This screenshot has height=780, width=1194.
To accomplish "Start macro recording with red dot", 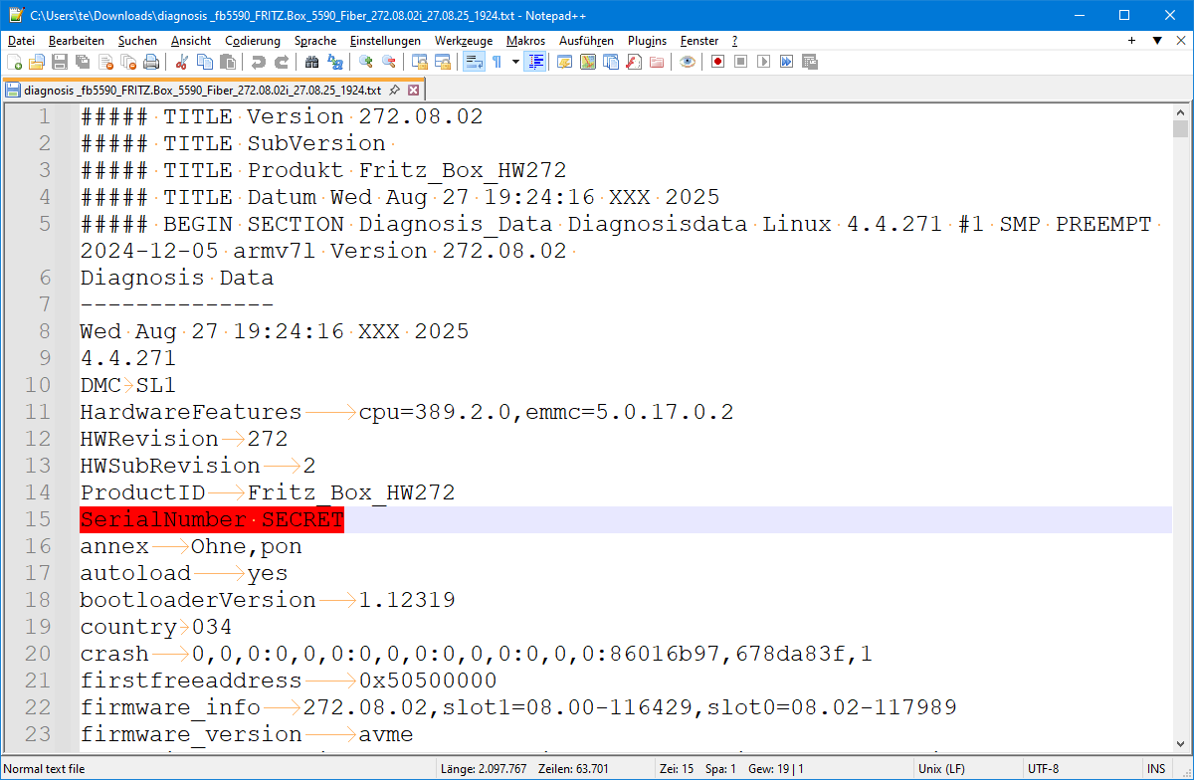I will pyautogui.click(x=717, y=62).
